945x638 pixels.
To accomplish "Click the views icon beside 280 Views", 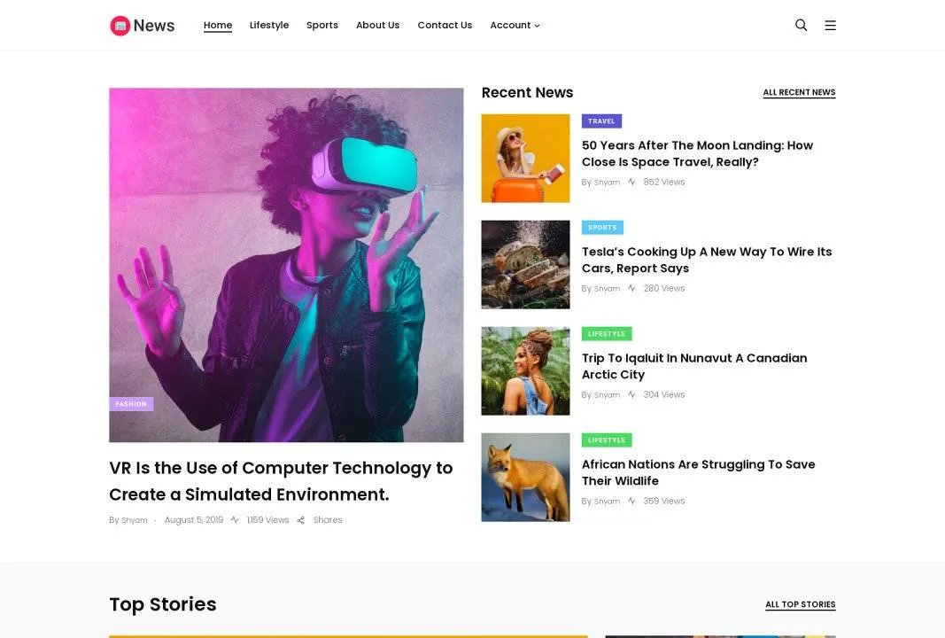I will click(631, 288).
